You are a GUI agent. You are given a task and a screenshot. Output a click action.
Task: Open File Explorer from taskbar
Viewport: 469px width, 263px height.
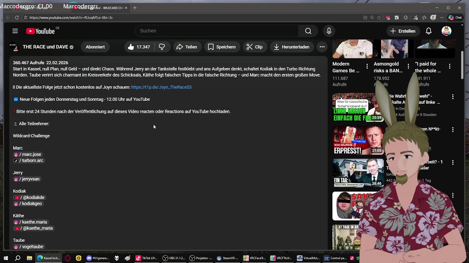29,258
